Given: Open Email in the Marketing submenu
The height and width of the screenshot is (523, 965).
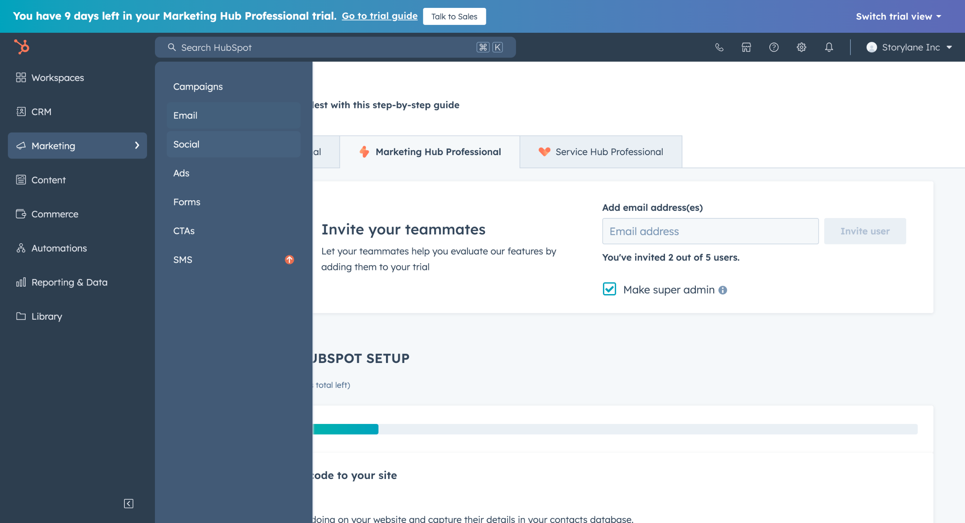Looking at the screenshot, I should [x=234, y=116].
